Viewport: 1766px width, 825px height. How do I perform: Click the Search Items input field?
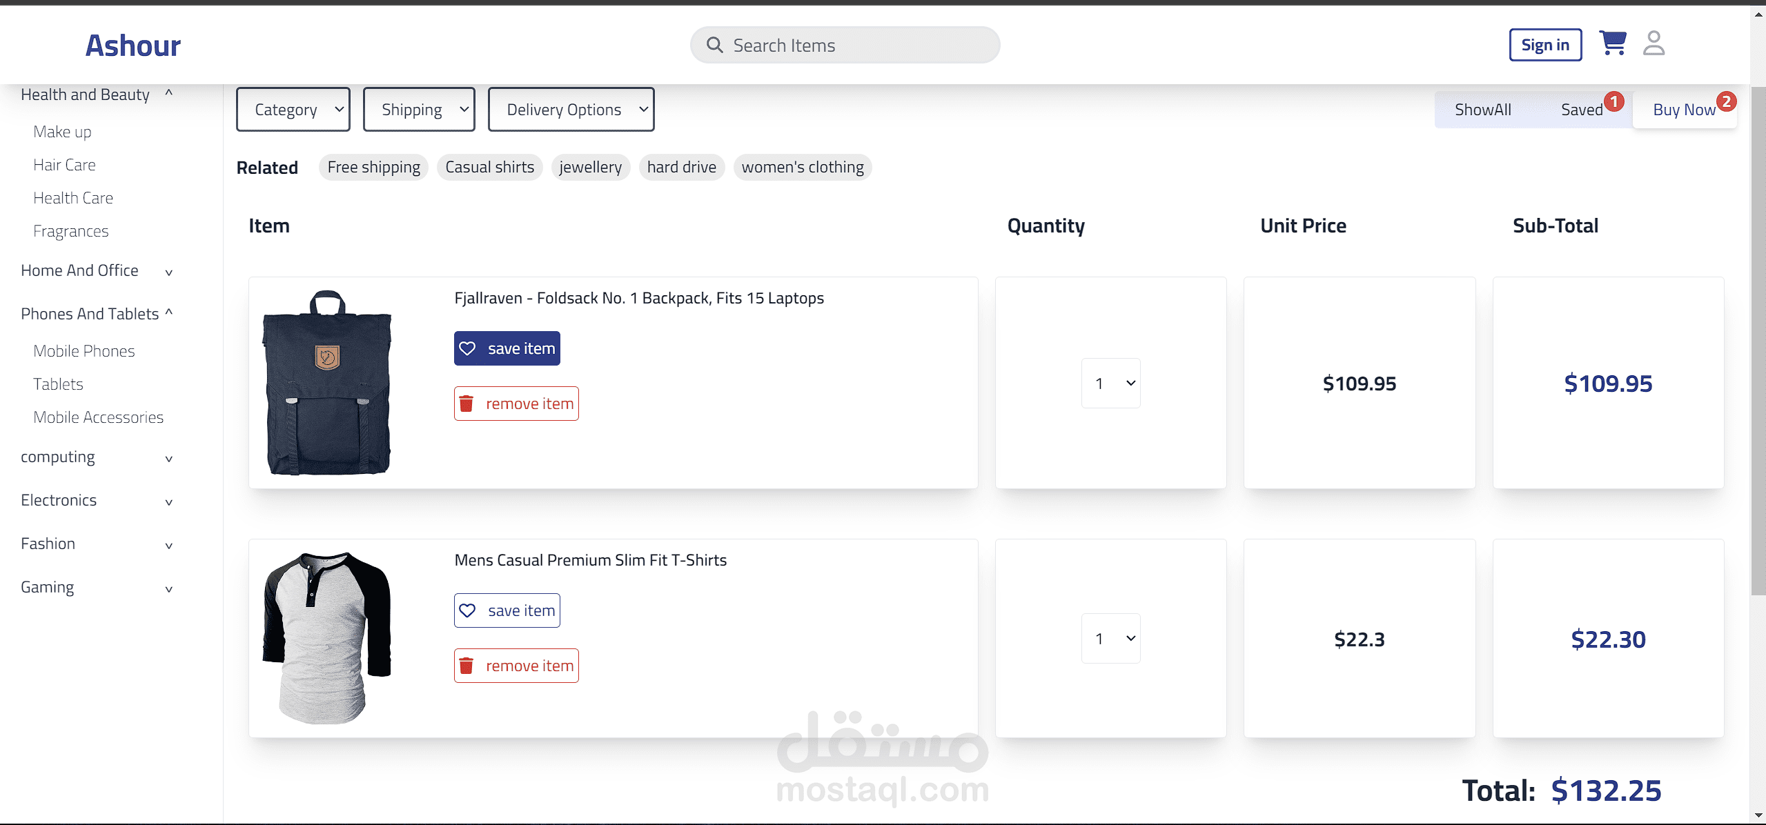pos(856,46)
